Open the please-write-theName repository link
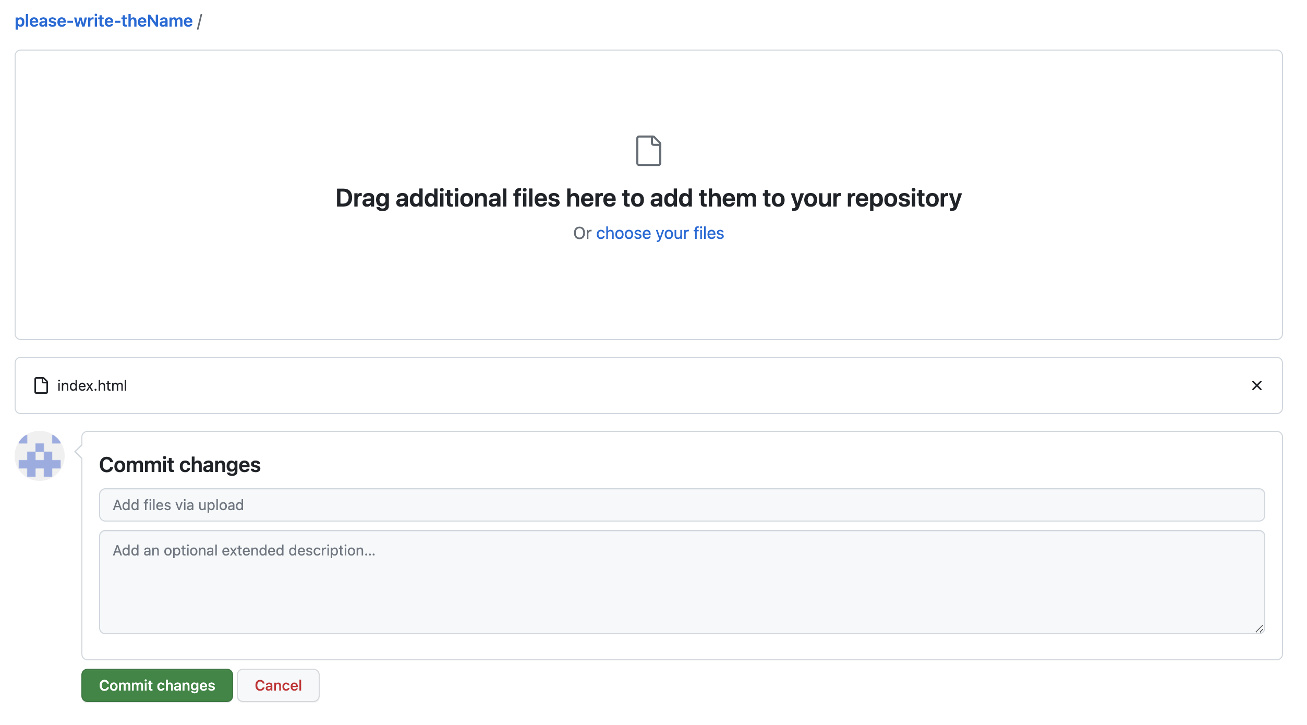Image resolution: width=1307 pixels, height=725 pixels. (x=103, y=21)
